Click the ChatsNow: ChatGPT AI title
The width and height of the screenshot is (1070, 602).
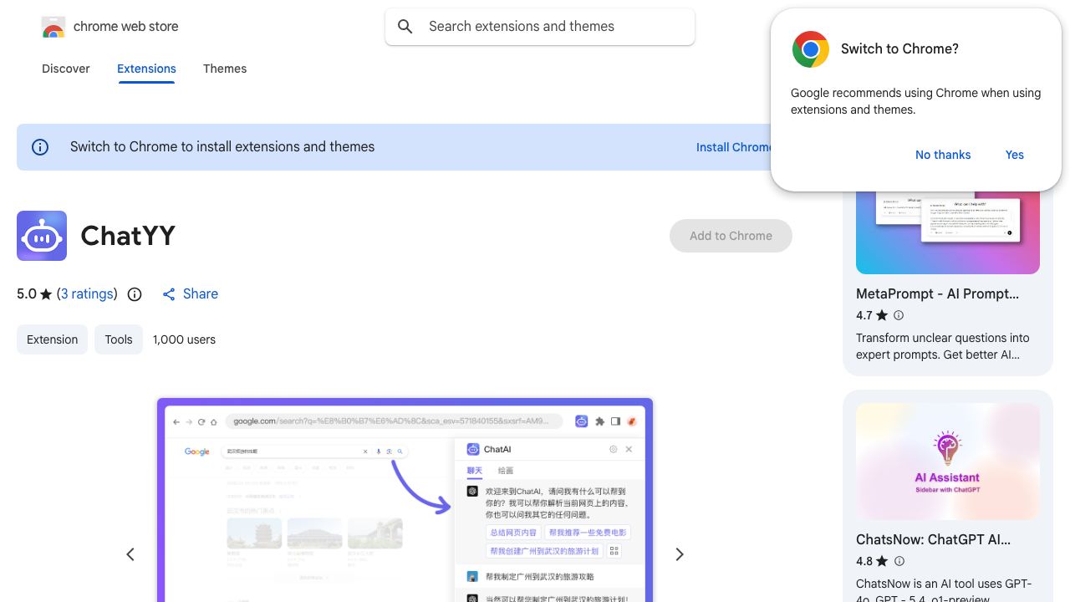click(933, 540)
